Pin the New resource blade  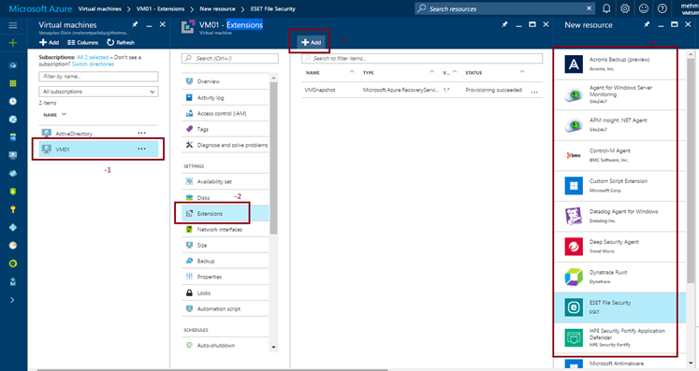coord(647,24)
